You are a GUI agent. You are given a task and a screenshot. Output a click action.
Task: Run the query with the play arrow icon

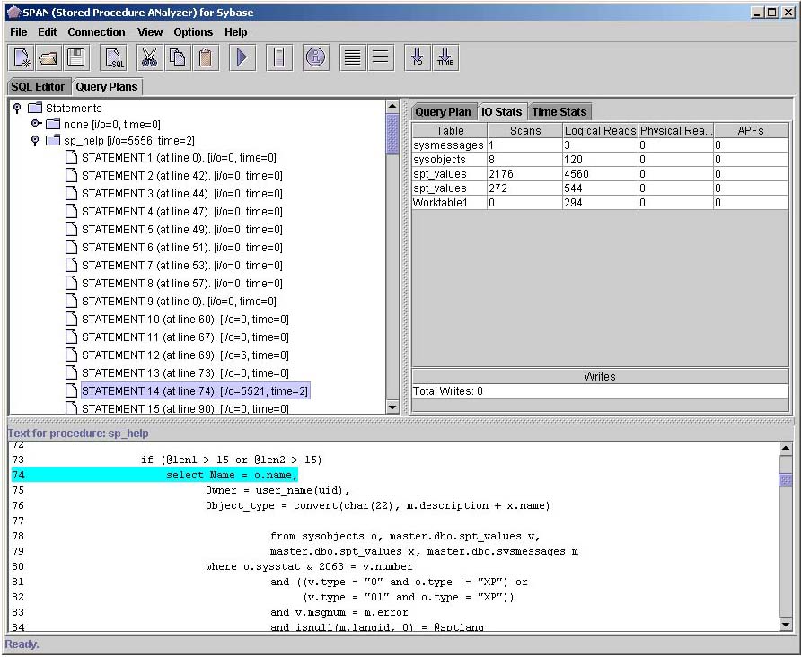point(242,57)
